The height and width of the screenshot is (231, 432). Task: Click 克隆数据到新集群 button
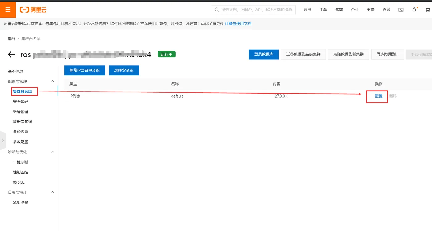point(348,54)
